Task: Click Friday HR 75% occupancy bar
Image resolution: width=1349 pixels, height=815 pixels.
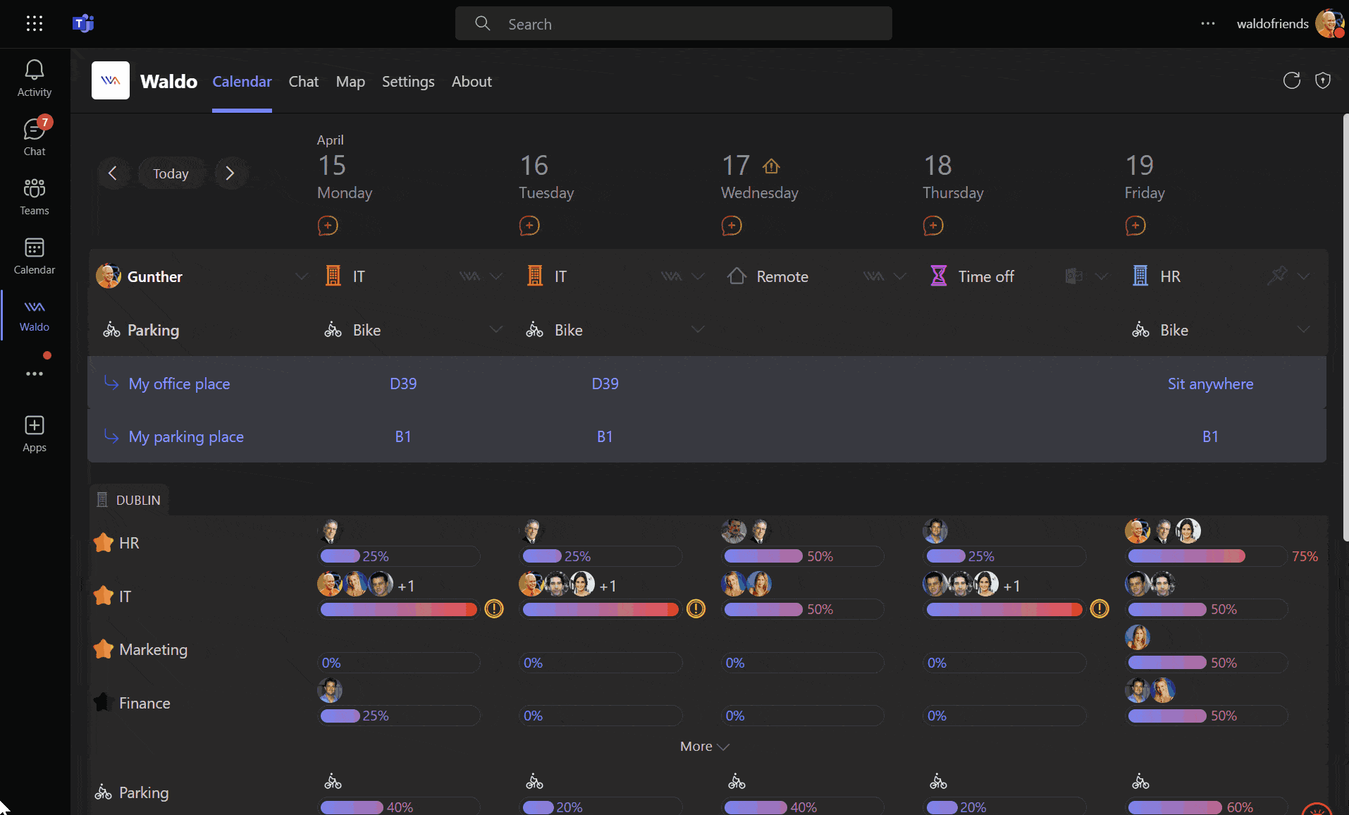Action: (1207, 556)
